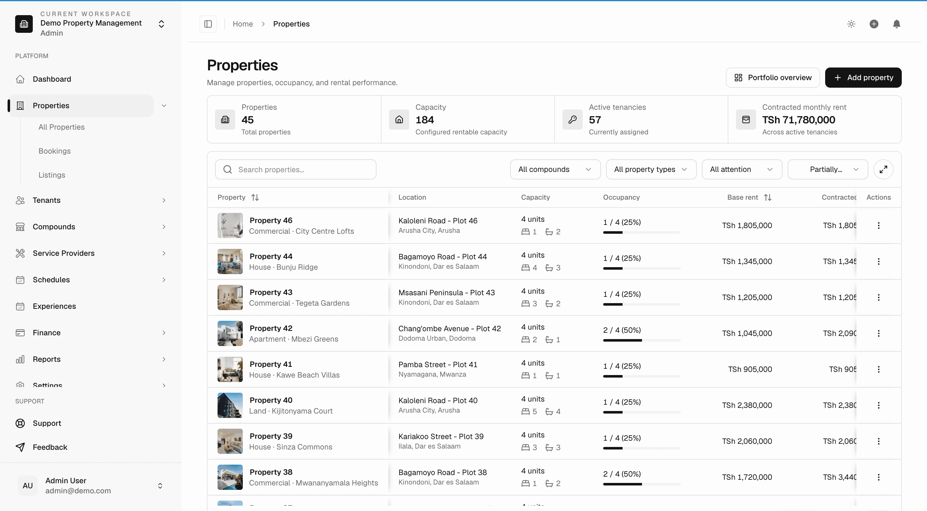Open actions menu for Property 43
Screen dimensions: 927x511
coord(878,297)
